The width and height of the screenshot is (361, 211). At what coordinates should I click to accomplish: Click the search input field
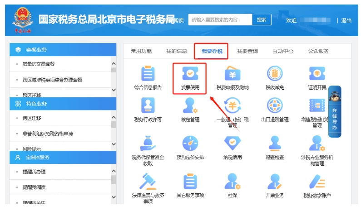pyautogui.click(x=220, y=20)
